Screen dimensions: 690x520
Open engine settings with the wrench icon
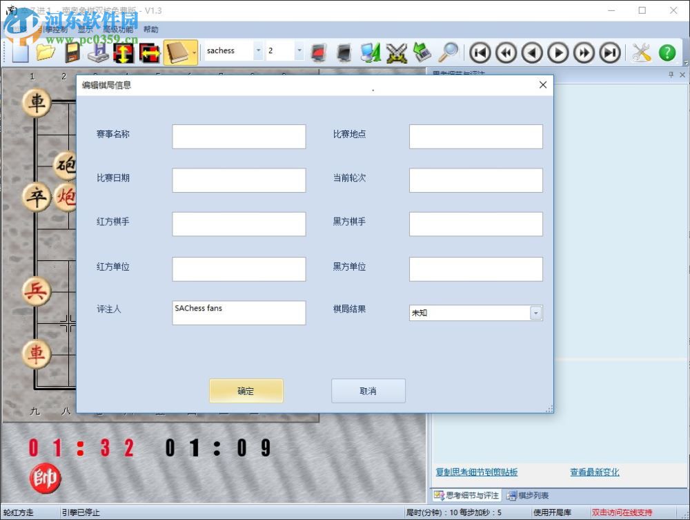point(640,52)
